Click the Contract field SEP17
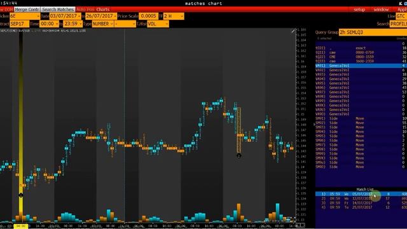The width and height of the screenshot is (407, 229). 19,24
